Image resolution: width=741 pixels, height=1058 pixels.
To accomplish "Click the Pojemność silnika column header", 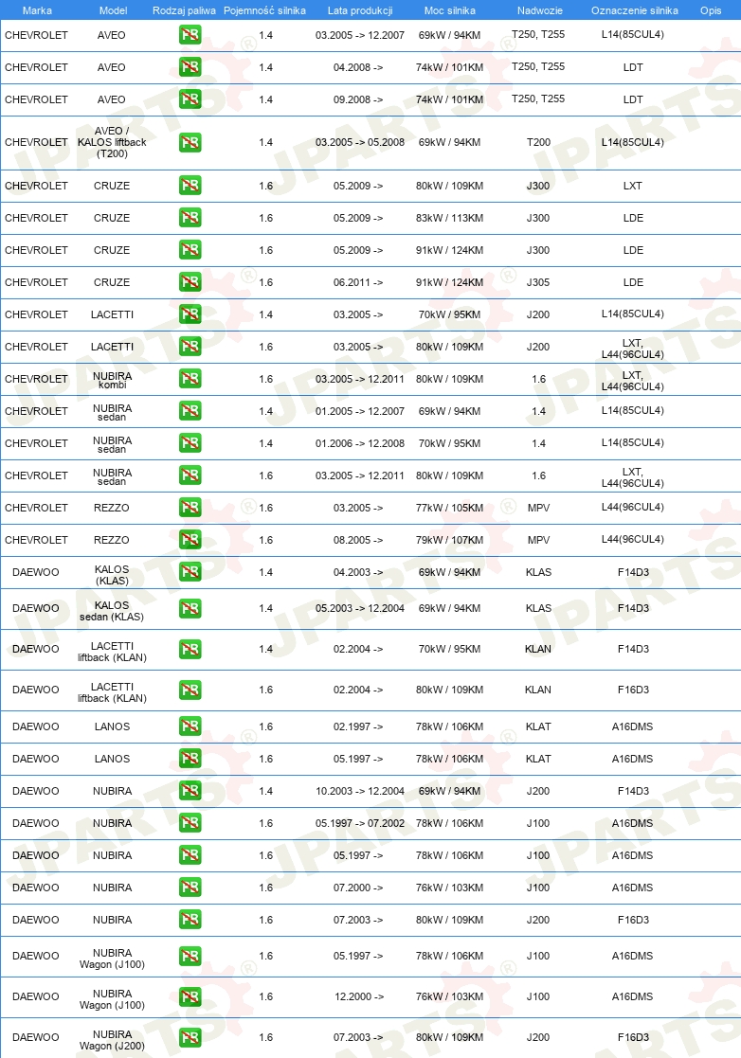I will click(x=264, y=10).
